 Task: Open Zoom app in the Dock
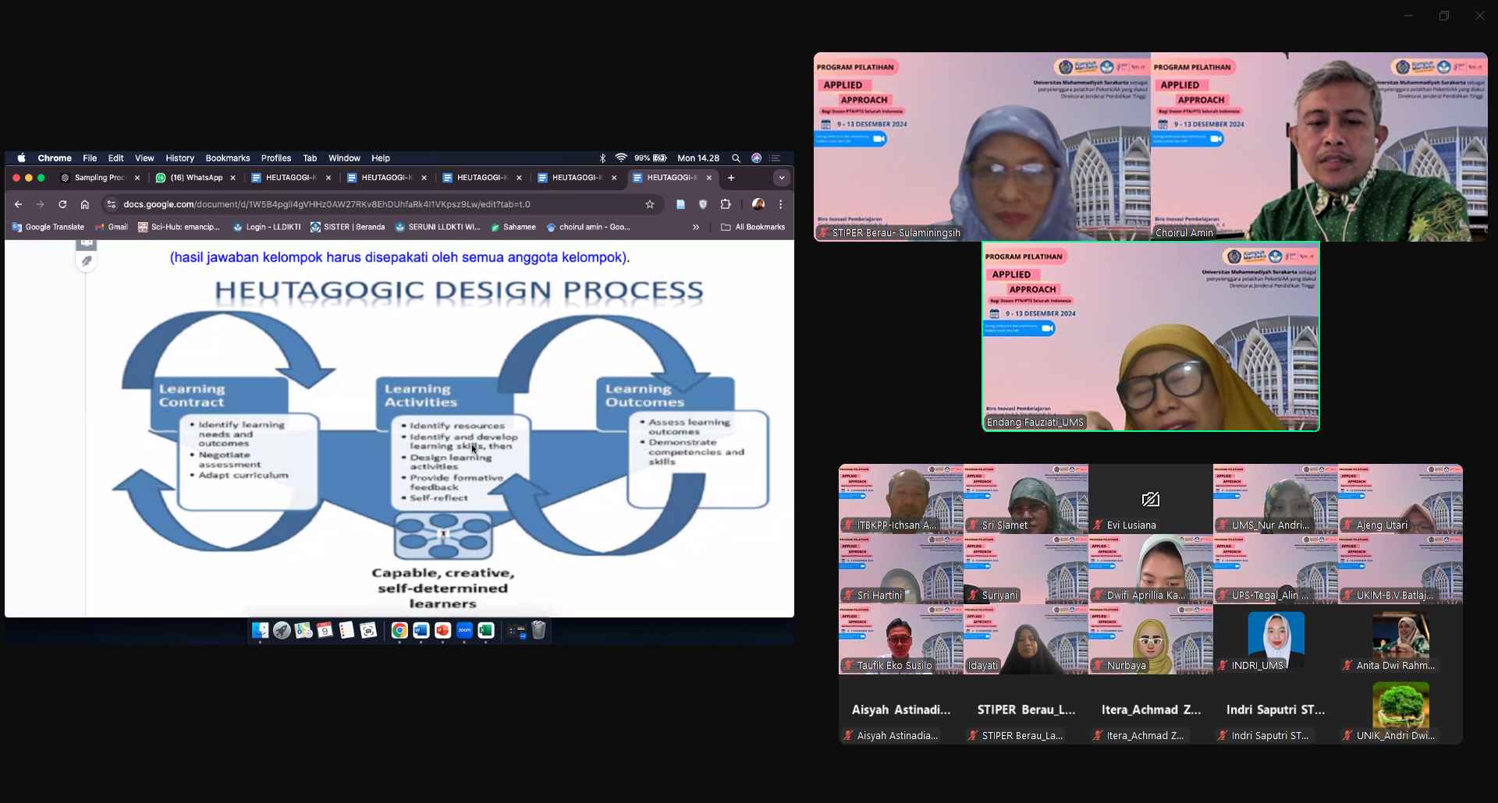point(464,631)
